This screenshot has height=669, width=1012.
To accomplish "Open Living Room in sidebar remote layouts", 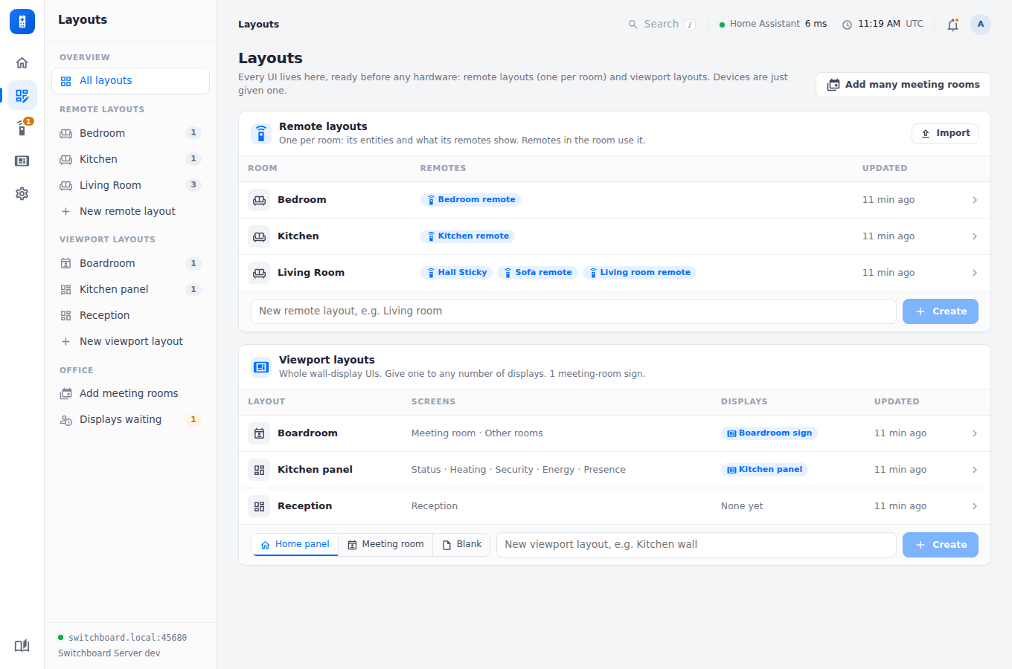I will (x=130, y=185).
